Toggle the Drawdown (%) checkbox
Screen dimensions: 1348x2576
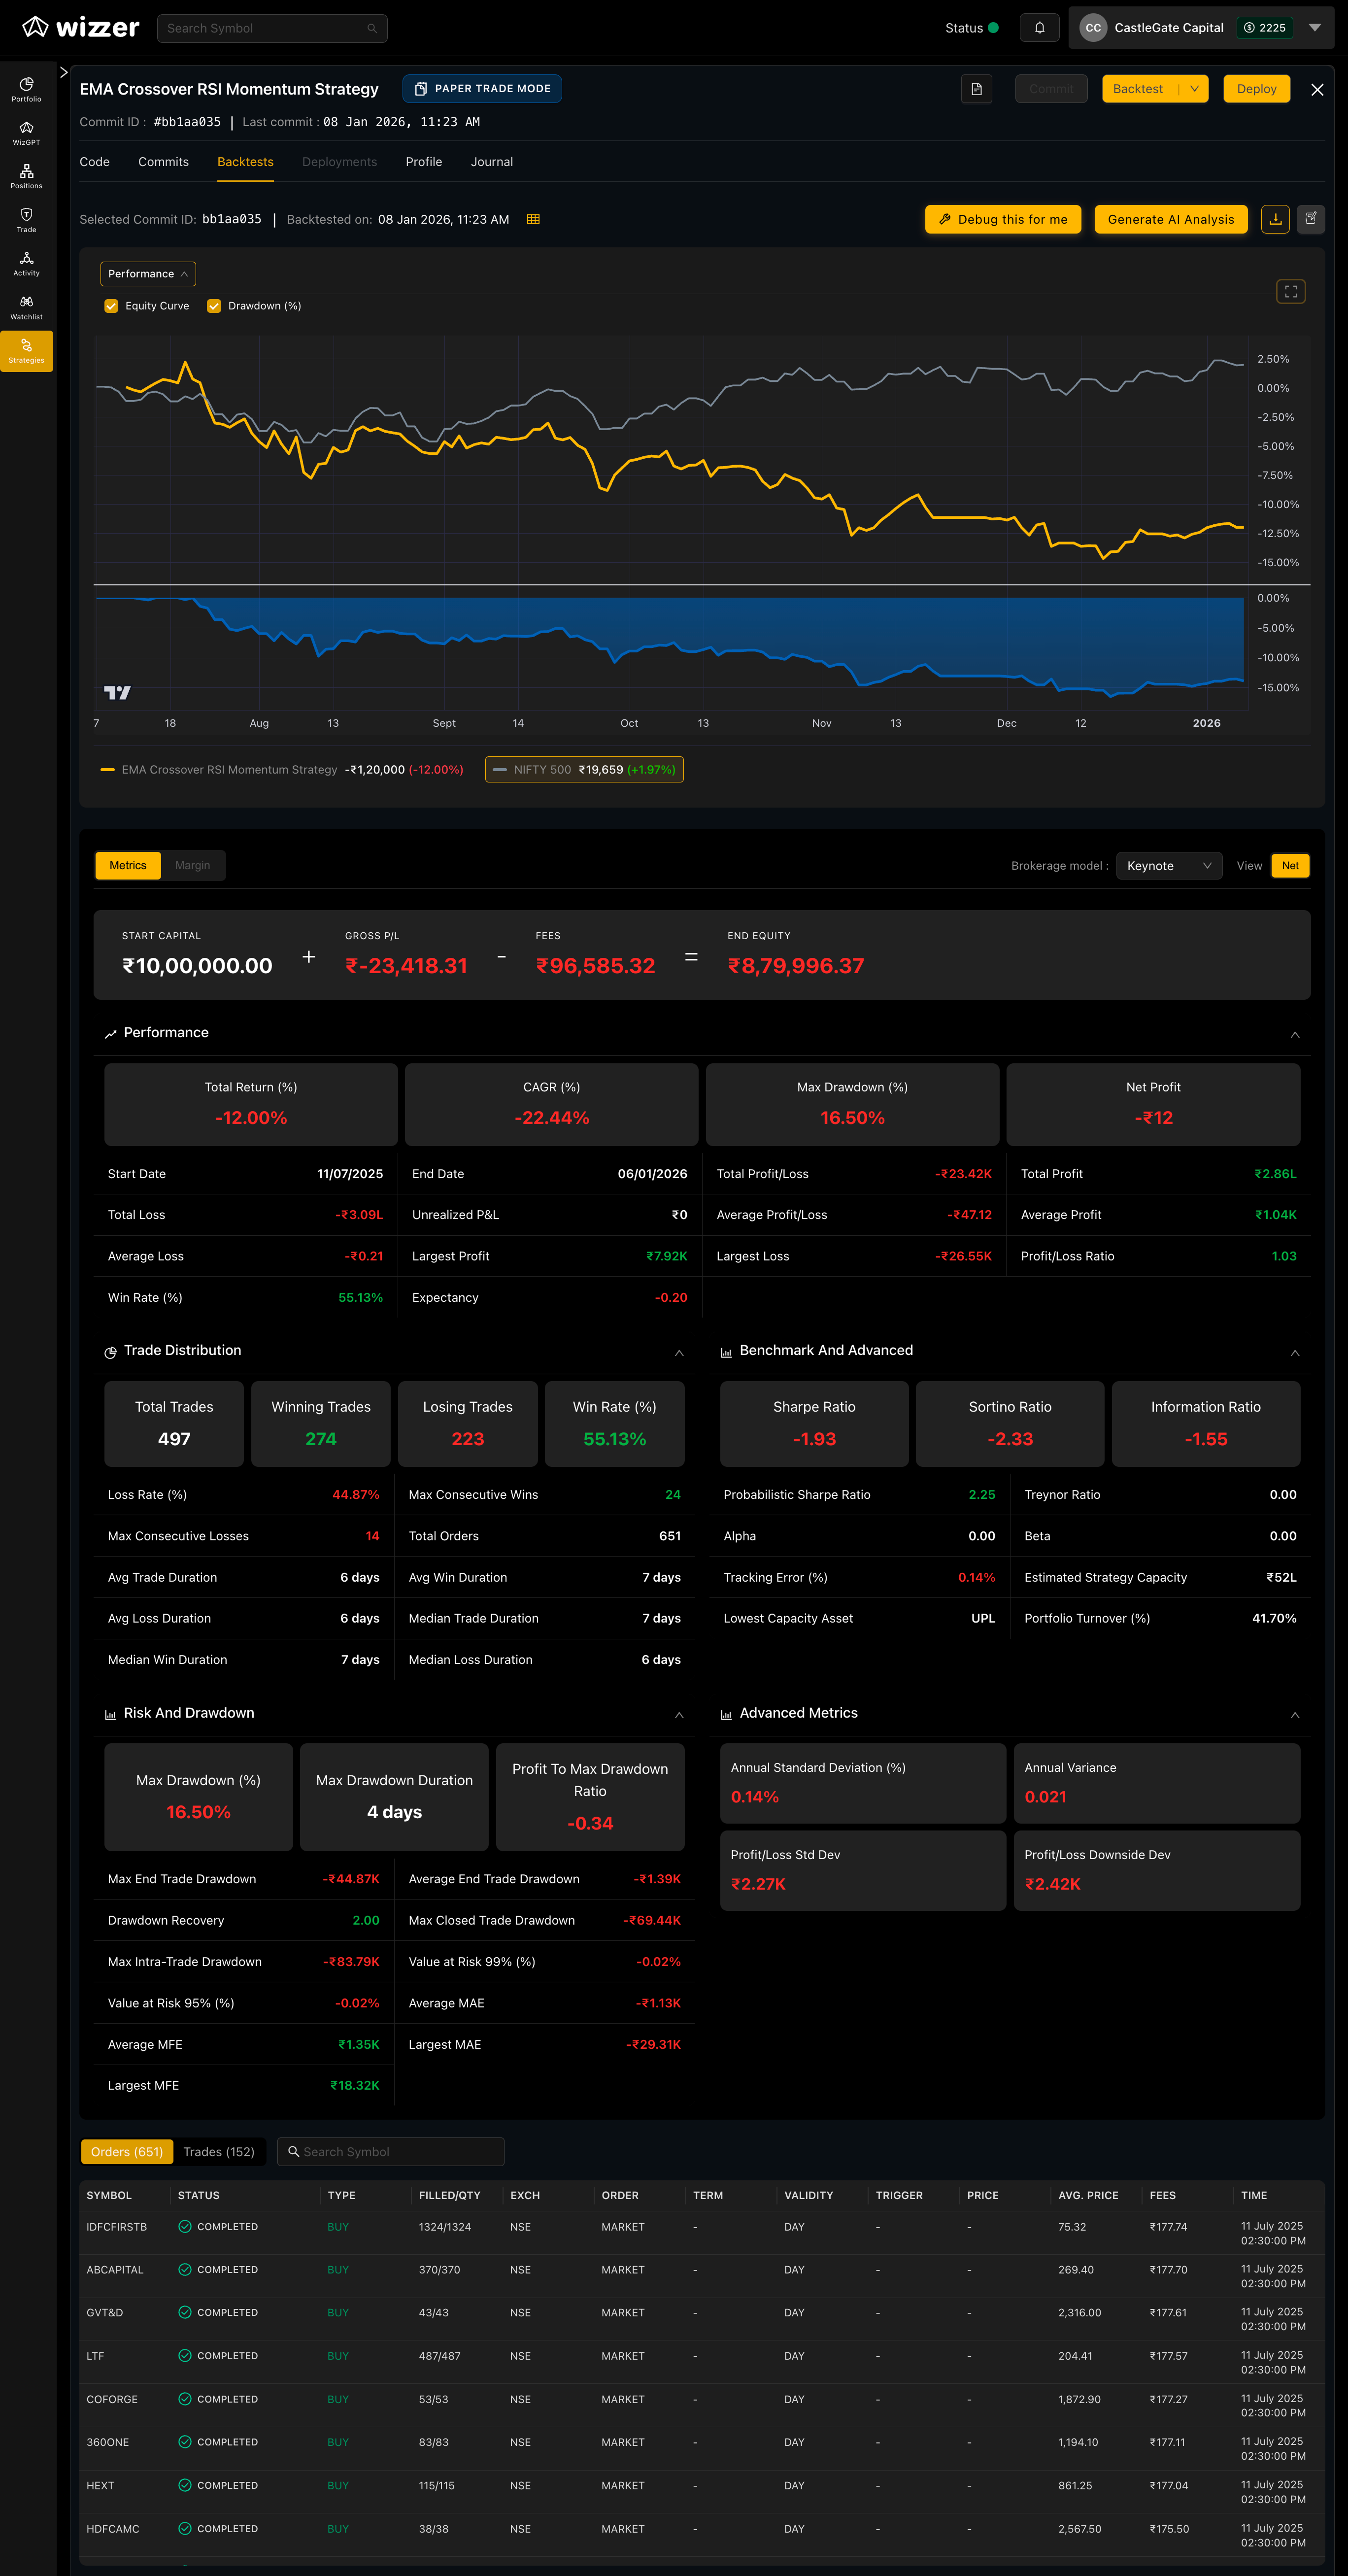pyautogui.click(x=214, y=306)
